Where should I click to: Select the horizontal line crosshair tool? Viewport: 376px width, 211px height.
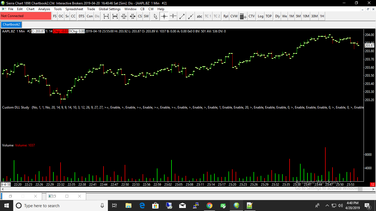point(173,16)
